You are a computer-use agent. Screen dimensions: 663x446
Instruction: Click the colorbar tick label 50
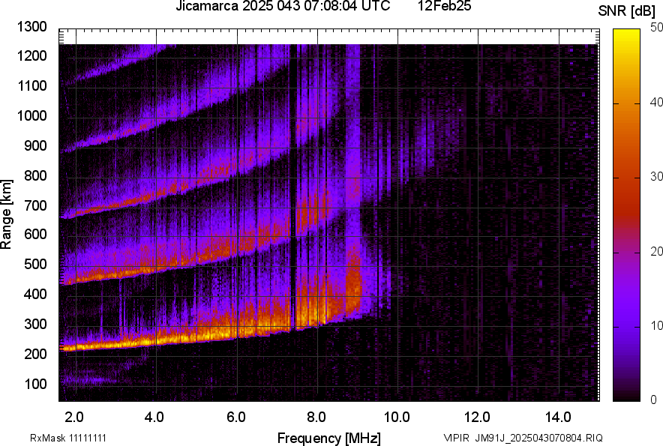(x=656, y=27)
